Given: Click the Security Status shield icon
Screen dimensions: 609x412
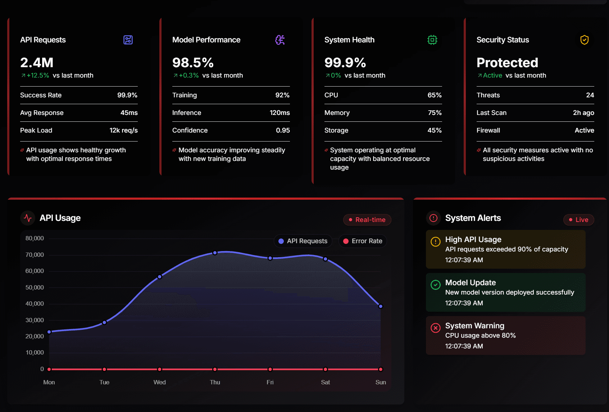Looking at the screenshot, I should (584, 40).
